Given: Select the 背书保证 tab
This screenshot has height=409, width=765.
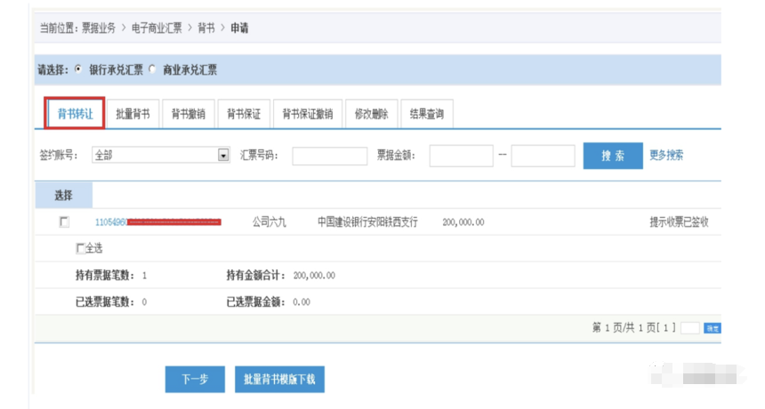Looking at the screenshot, I should click(244, 114).
